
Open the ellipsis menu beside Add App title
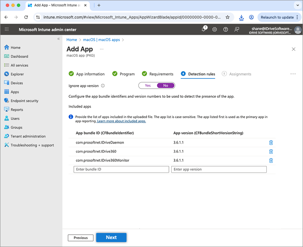pyautogui.click(x=102, y=49)
